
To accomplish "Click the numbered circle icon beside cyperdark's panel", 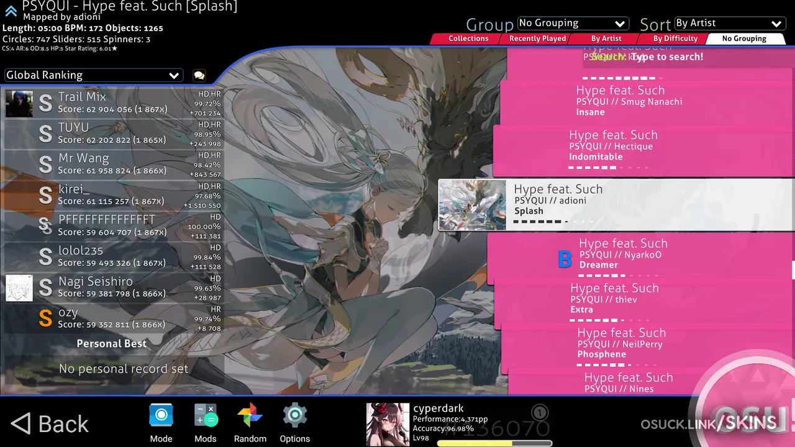I will 540,413.
